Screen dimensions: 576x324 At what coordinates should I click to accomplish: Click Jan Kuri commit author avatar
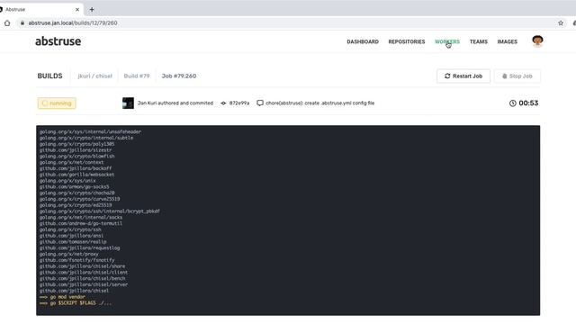[x=128, y=103]
